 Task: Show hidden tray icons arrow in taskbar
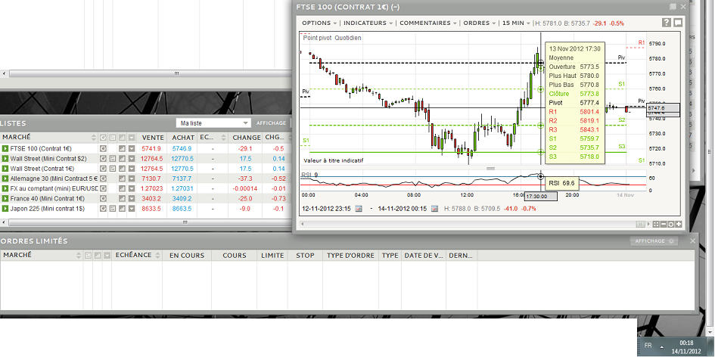[x=661, y=346]
